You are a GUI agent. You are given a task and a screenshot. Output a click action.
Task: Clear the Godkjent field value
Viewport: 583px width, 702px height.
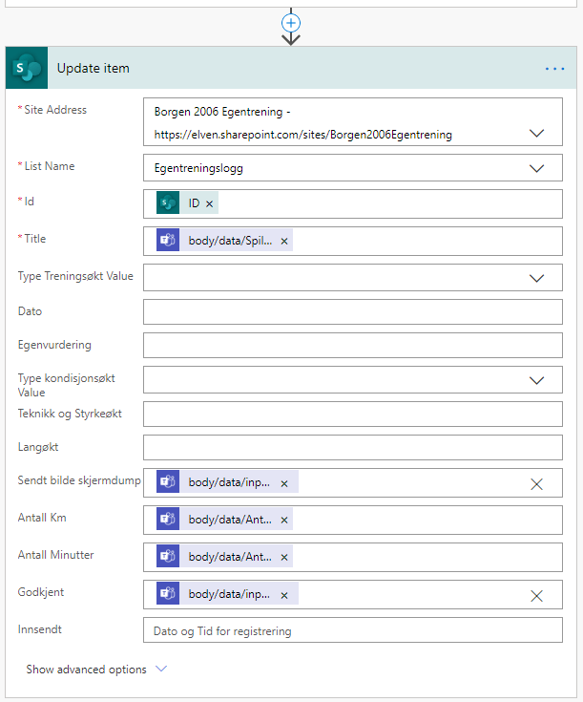(x=536, y=595)
